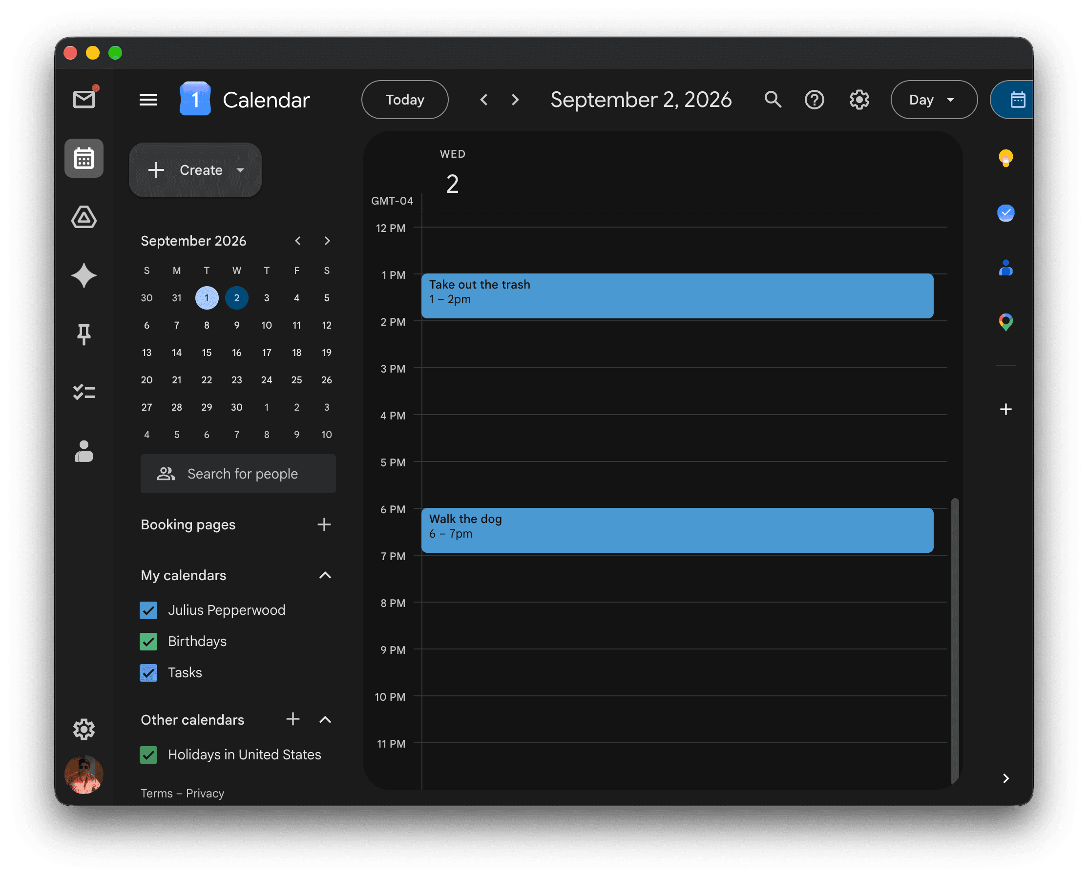This screenshot has height=878, width=1088.
Task: Open the checklist tasks icon in left rail
Action: [84, 393]
